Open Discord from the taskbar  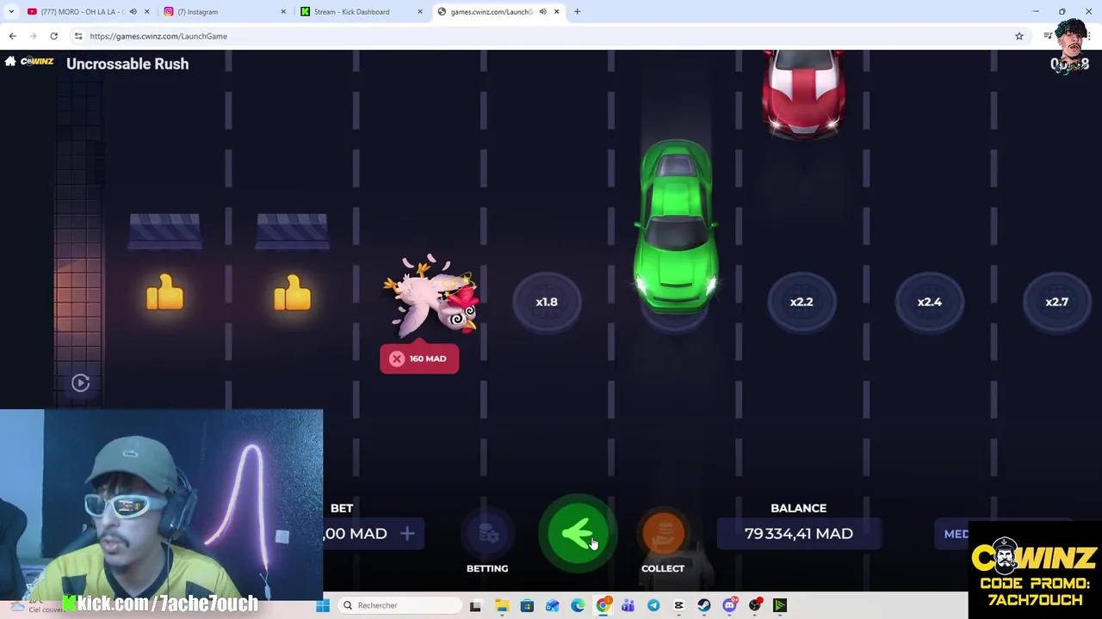729,605
